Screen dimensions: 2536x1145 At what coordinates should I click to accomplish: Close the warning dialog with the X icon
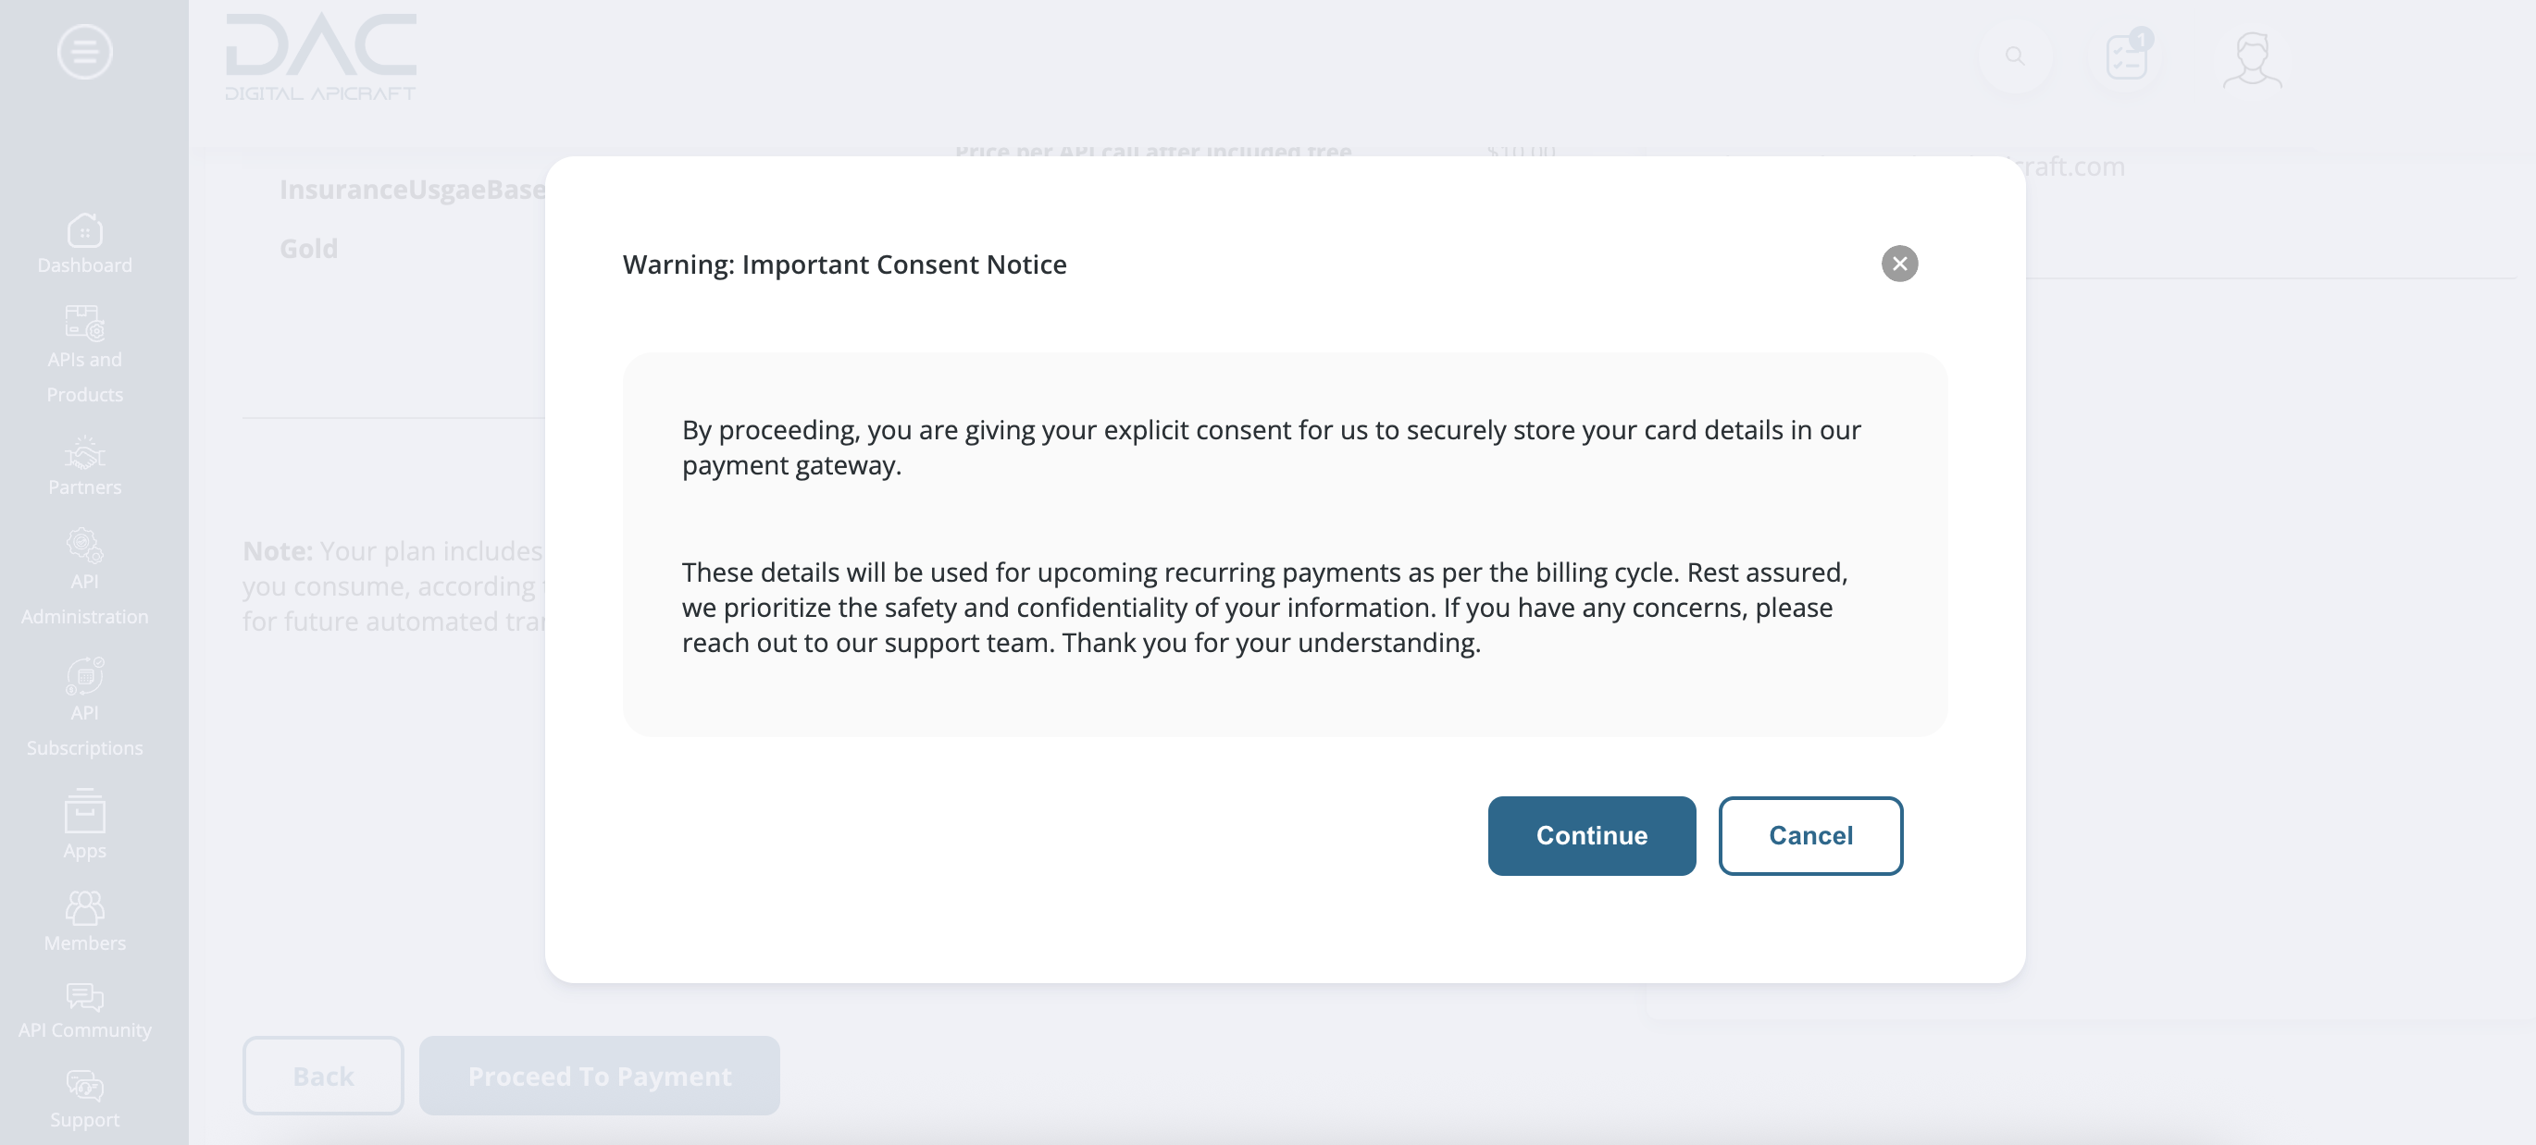(1899, 263)
